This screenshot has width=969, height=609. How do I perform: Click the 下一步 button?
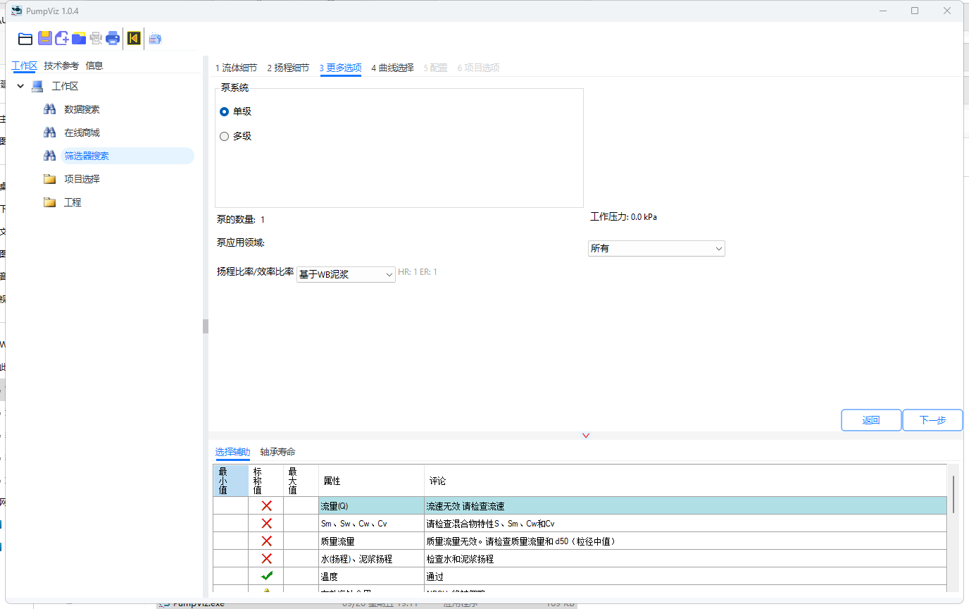[932, 419]
